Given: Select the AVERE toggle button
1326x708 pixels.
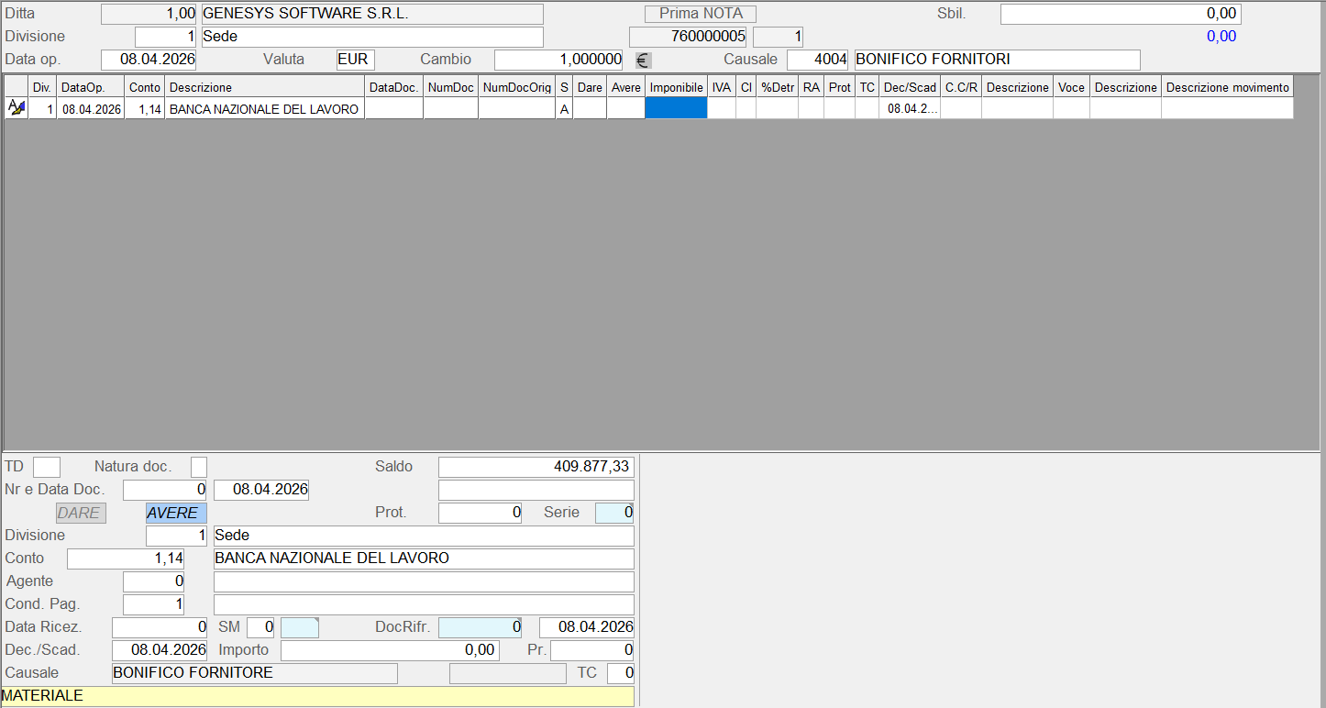Looking at the screenshot, I should pos(176,513).
